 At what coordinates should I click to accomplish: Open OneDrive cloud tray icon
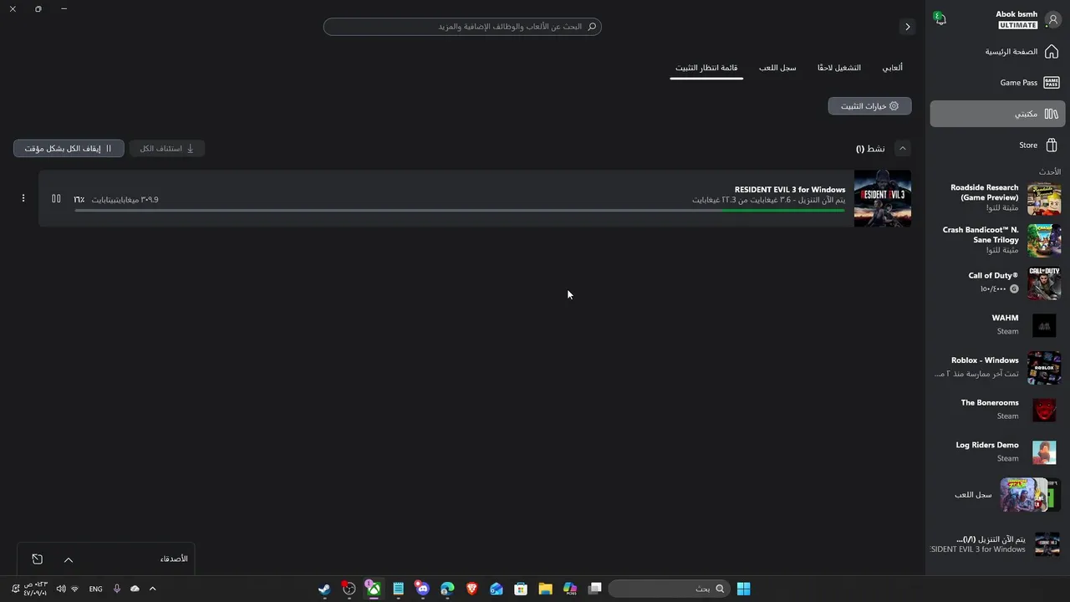(x=135, y=589)
